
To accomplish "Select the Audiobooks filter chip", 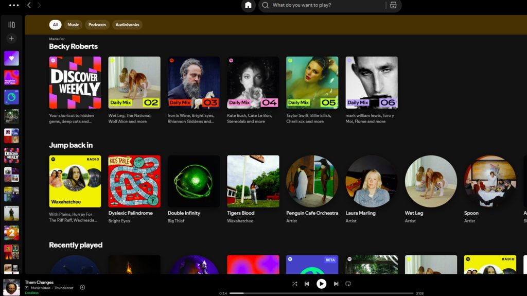I will point(127,25).
